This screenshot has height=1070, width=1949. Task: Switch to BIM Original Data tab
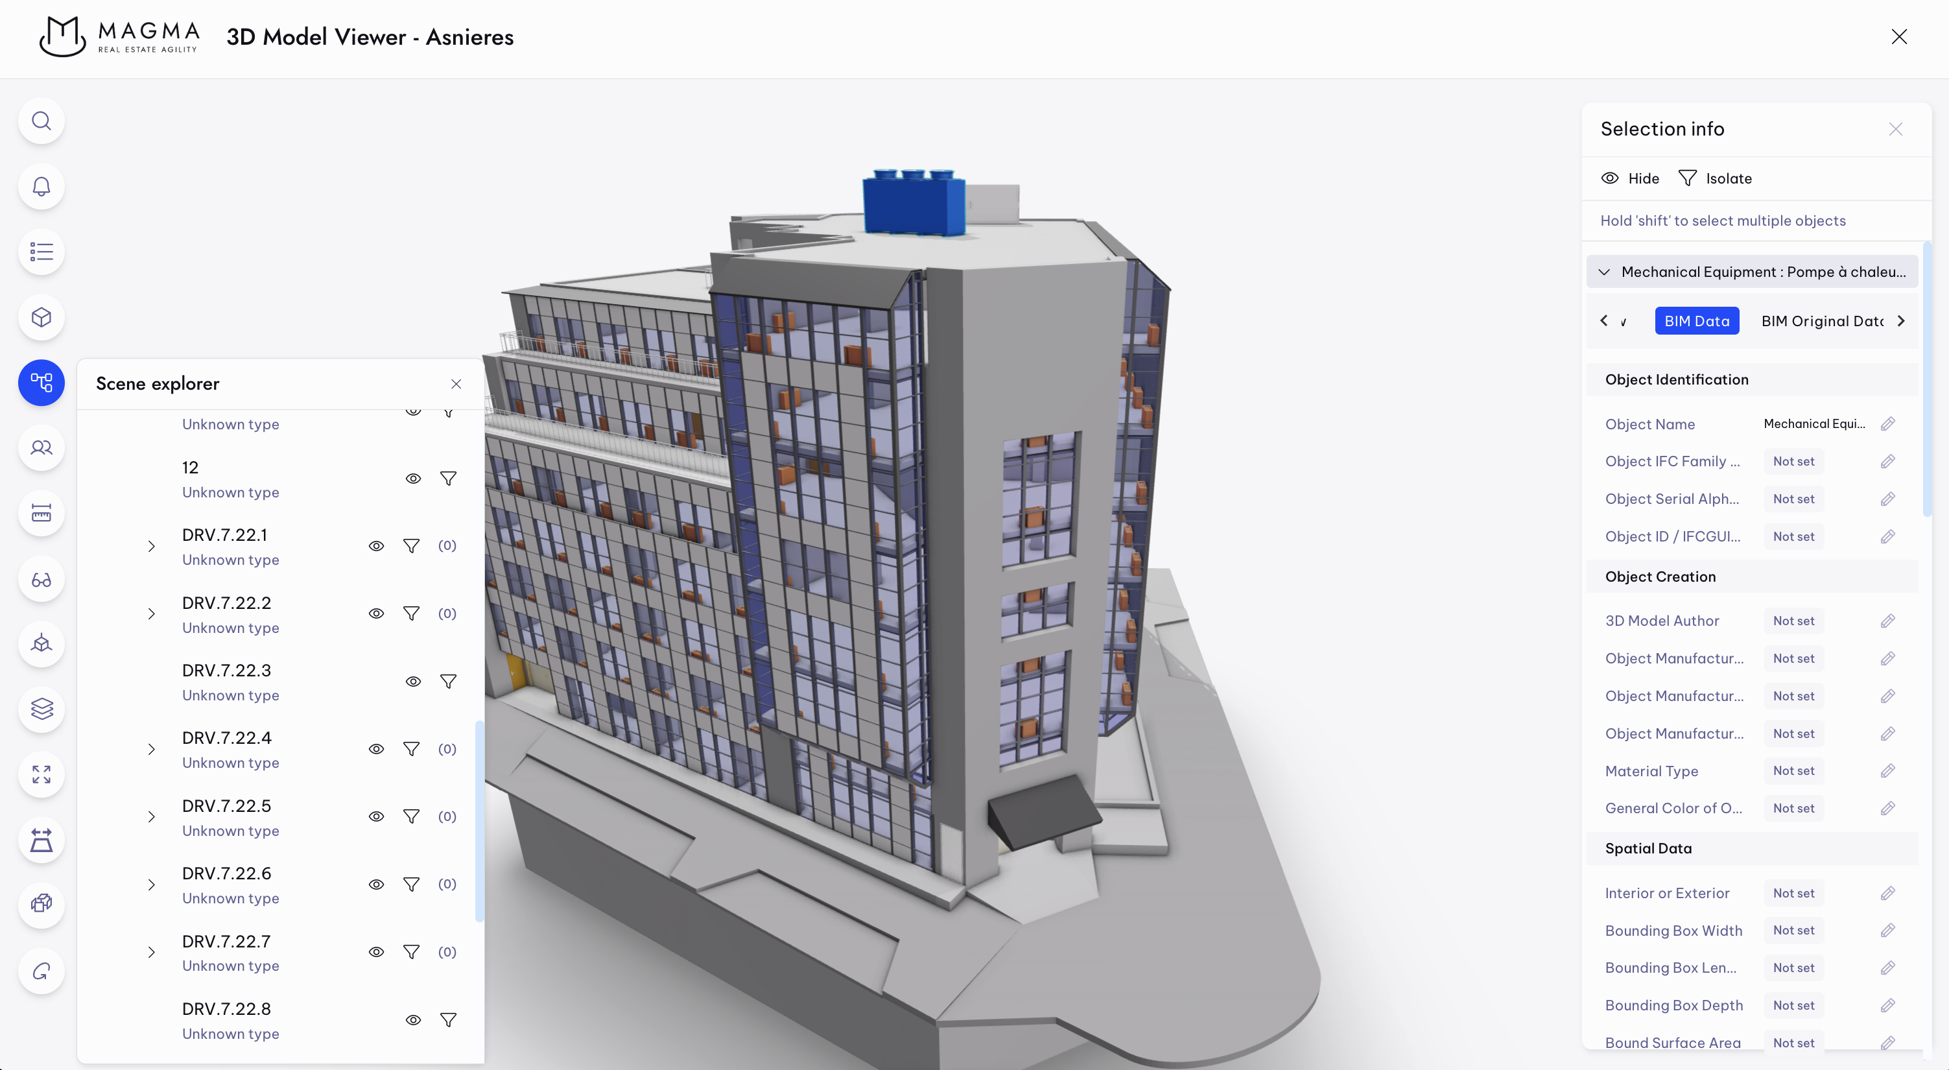[1822, 321]
